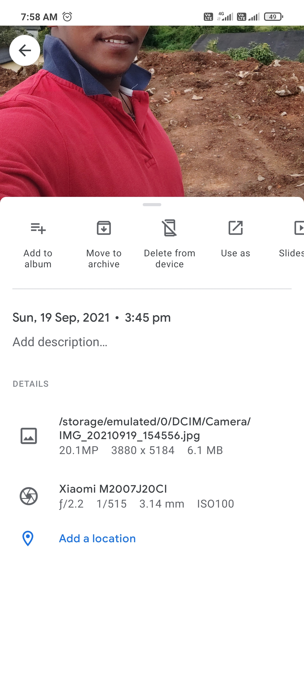This screenshot has height=676, width=304.
Task: Click the 'Add a location' link
Action: (x=97, y=539)
